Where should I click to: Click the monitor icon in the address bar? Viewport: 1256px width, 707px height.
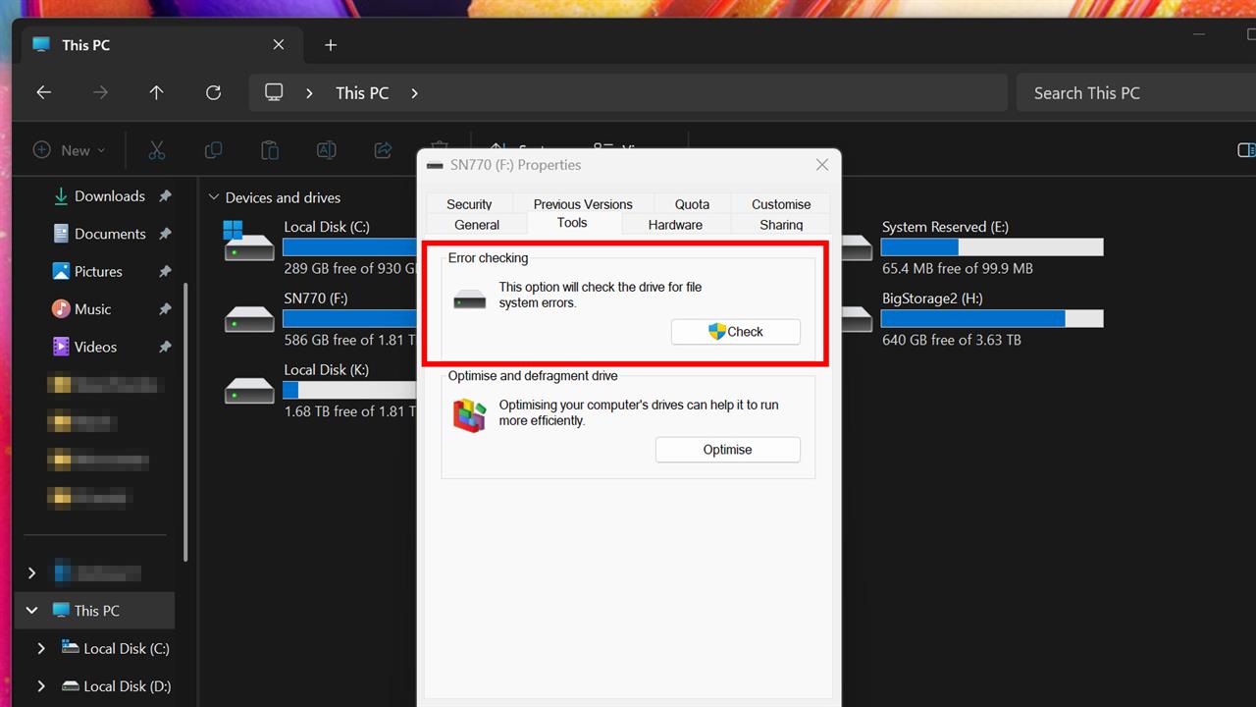pos(274,92)
